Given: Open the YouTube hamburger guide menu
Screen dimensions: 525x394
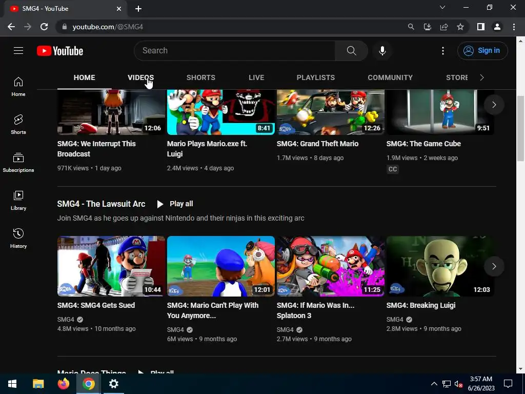Looking at the screenshot, I should point(18,51).
